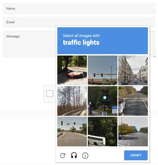This screenshot has height=165, width=158.
Task: Select the bare winter trees image
Action: click(72, 101)
